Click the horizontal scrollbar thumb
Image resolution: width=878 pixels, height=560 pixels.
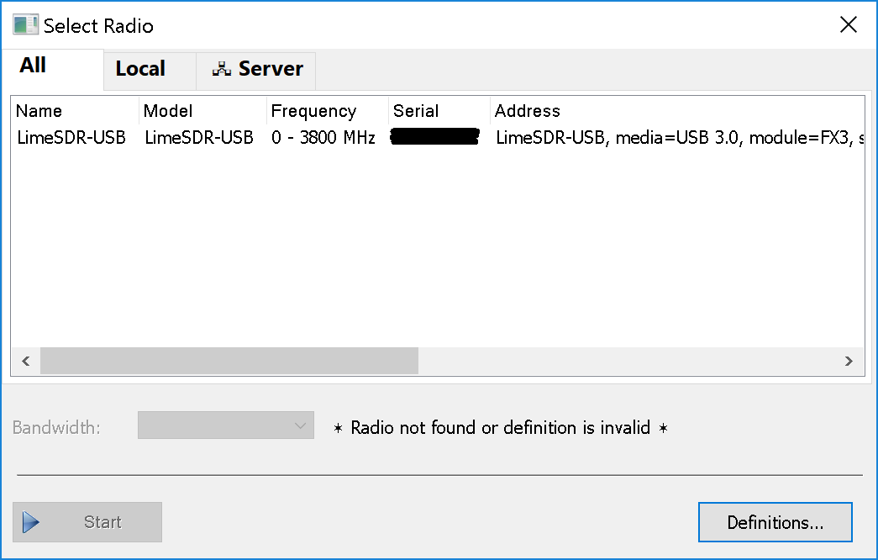(229, 361)
